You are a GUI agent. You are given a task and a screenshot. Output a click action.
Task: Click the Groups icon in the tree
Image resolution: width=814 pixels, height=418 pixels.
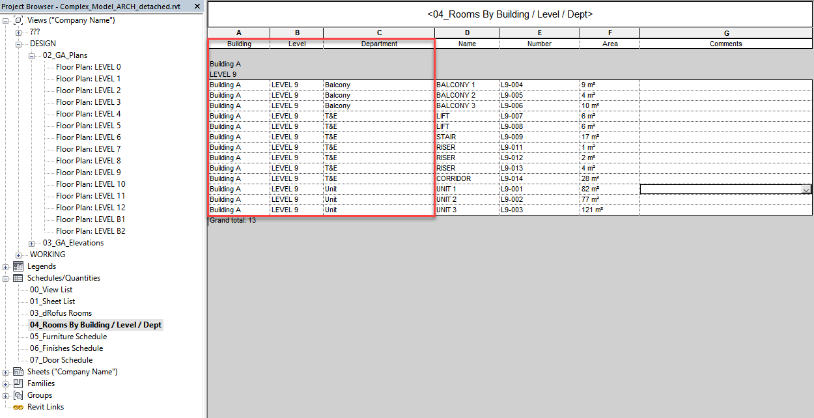18,395
